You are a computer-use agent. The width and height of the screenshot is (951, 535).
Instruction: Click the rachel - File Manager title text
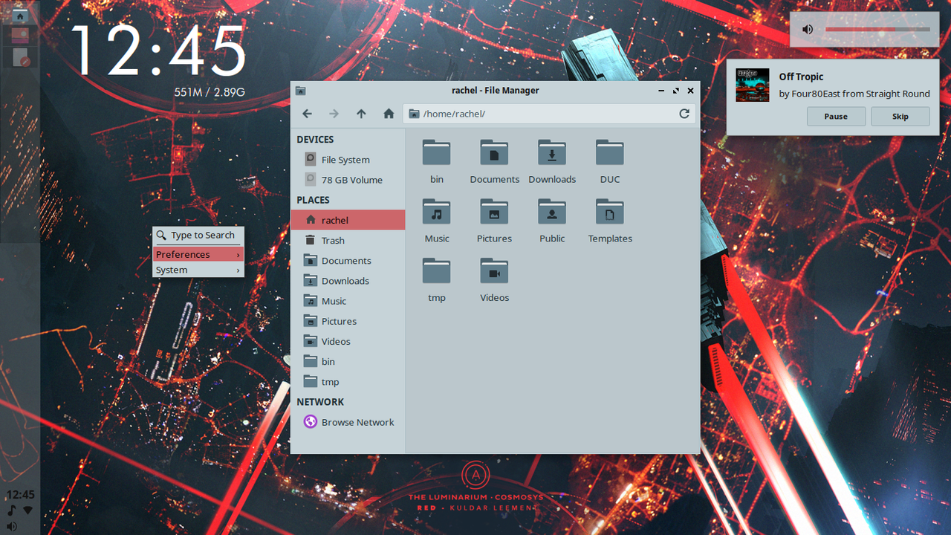point(496,91)
